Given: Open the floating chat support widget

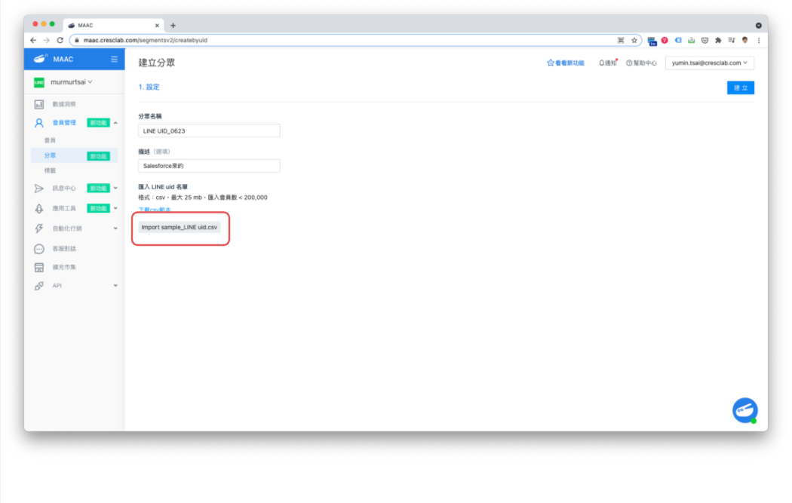Looking at the screenshot, I should pos(744,410).
